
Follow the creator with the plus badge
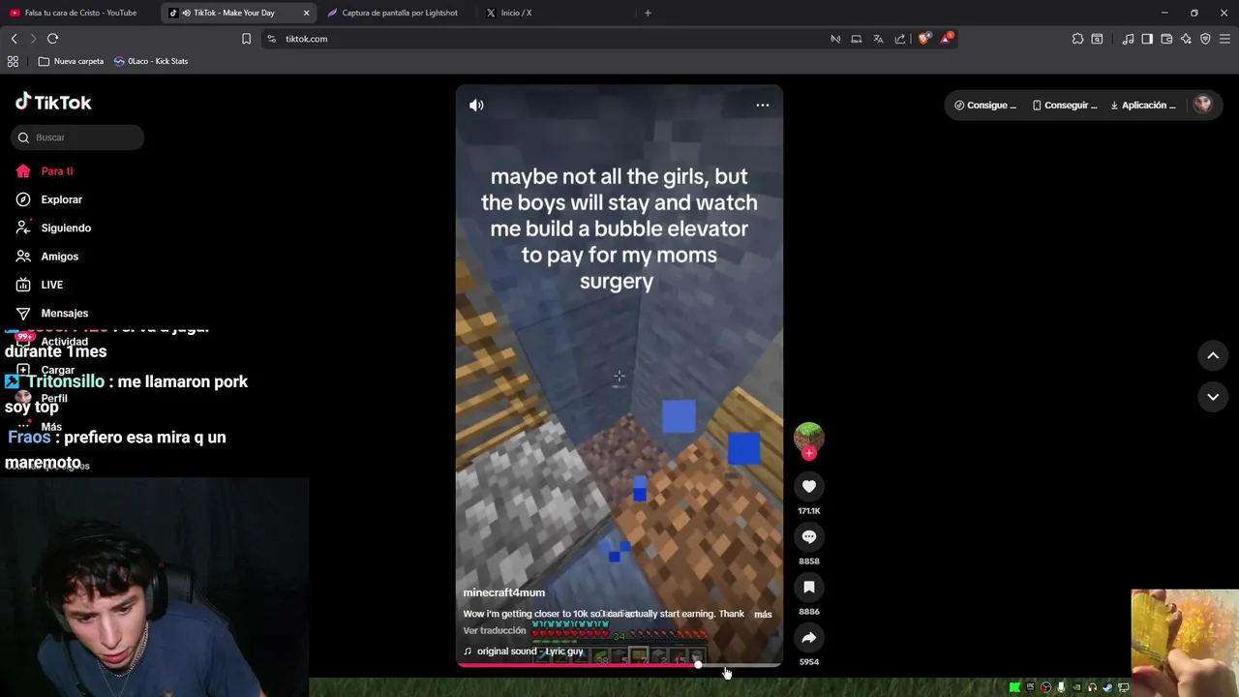(809, 453)
